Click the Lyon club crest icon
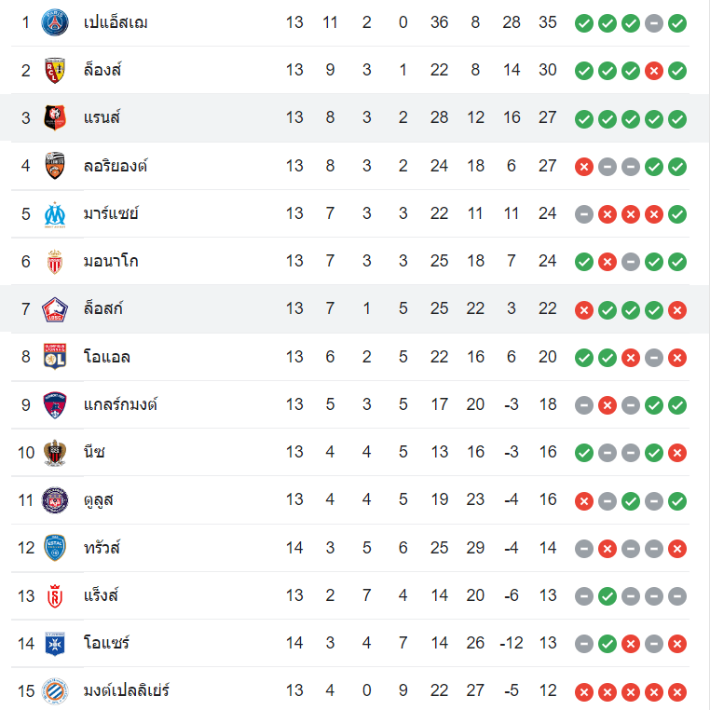The height and width of the screenshot is (710, 710). [x=55, y=356]
